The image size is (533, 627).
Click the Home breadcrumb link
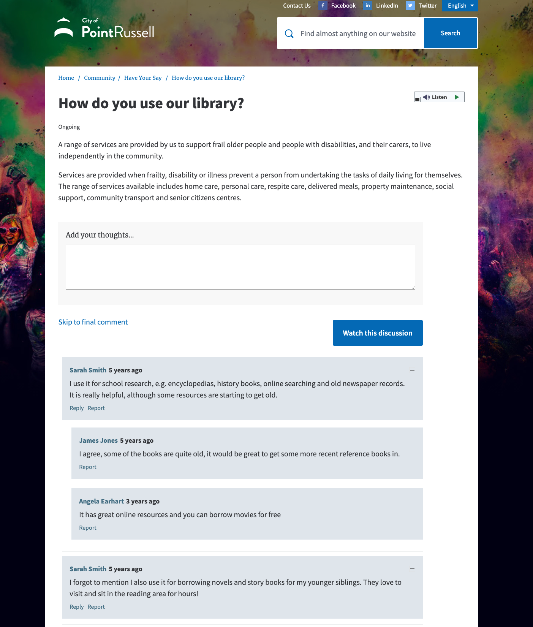[x=66, y=78]
